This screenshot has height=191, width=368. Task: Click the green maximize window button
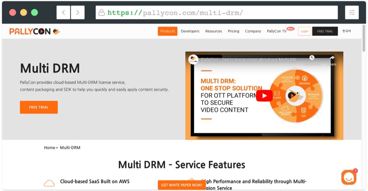pyautogui.click(x=34, y=12)
